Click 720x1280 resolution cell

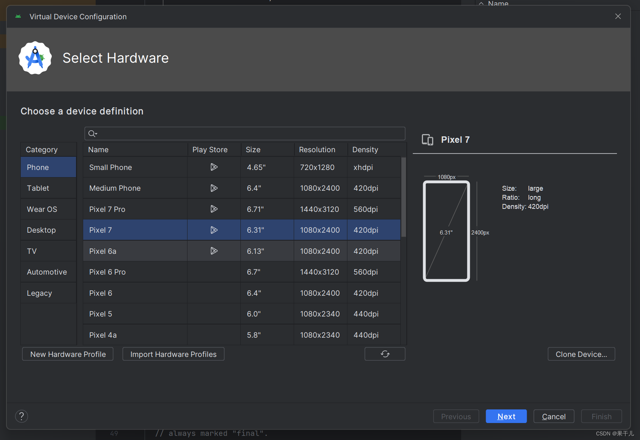point(321,167)
